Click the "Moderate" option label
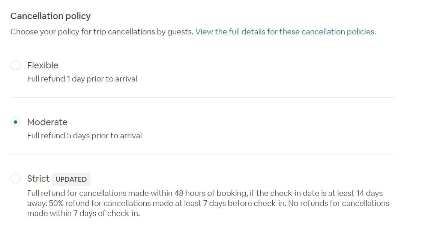The height and width of the screenshot is (234, 425). pyautogui.click(x=47, y=122)
